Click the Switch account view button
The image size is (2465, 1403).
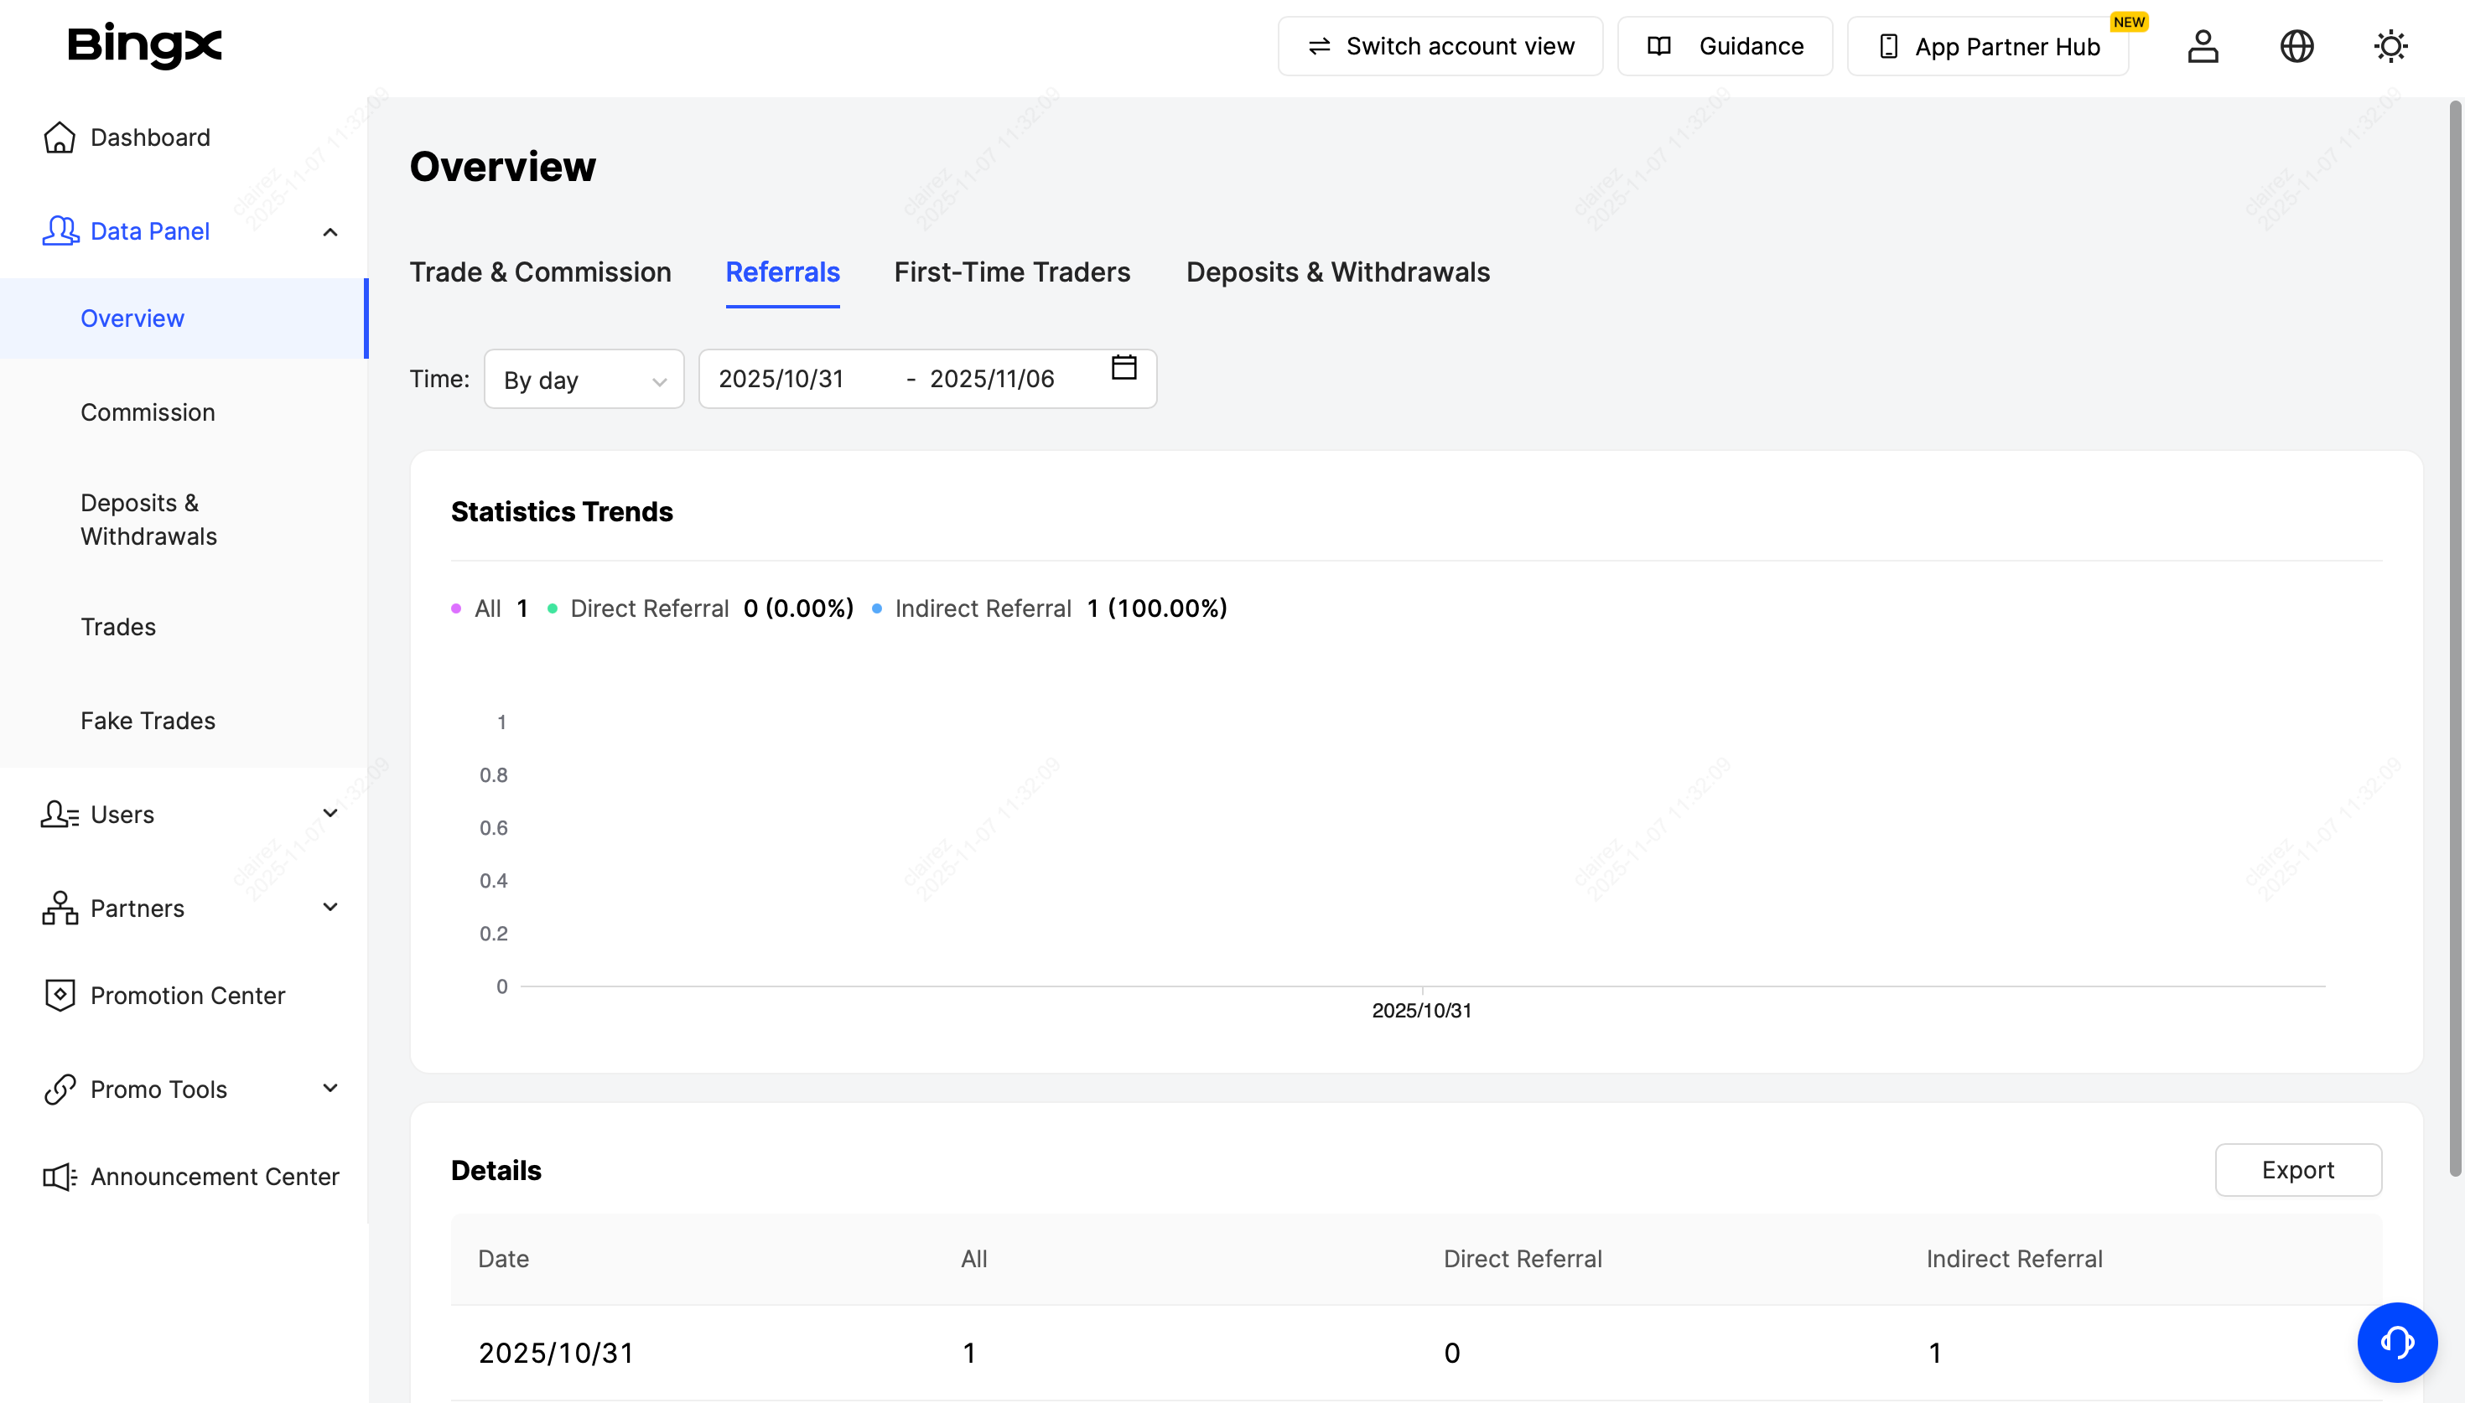point(1440,45)
